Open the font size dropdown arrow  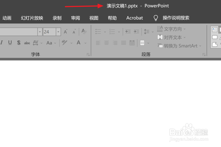[58, 32]
